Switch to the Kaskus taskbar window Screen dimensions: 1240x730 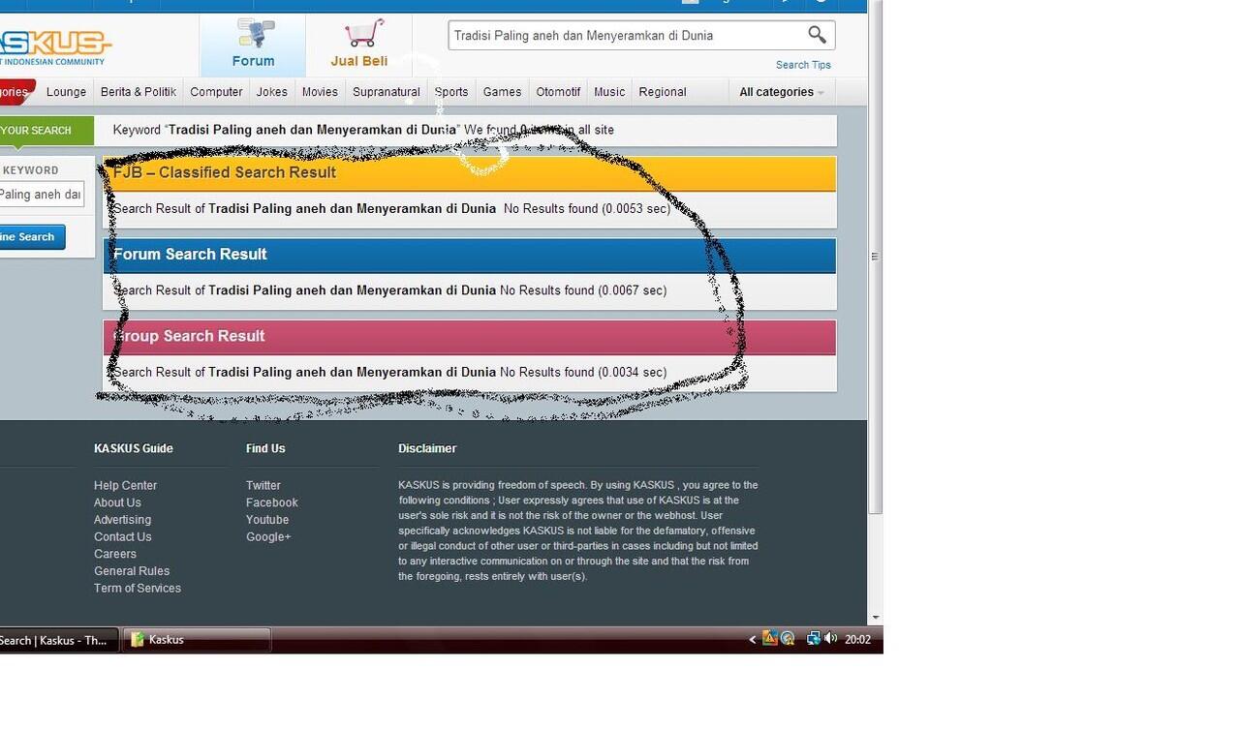[197, 640]
